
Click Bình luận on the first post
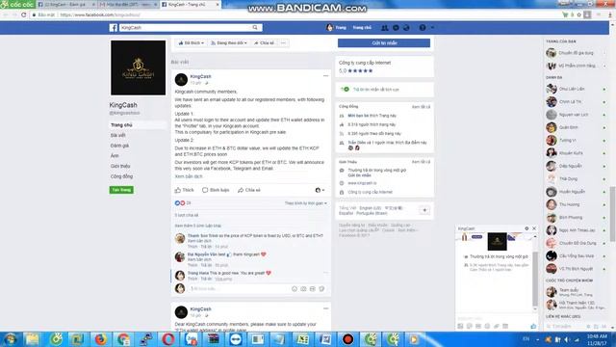tap(216, 190)
